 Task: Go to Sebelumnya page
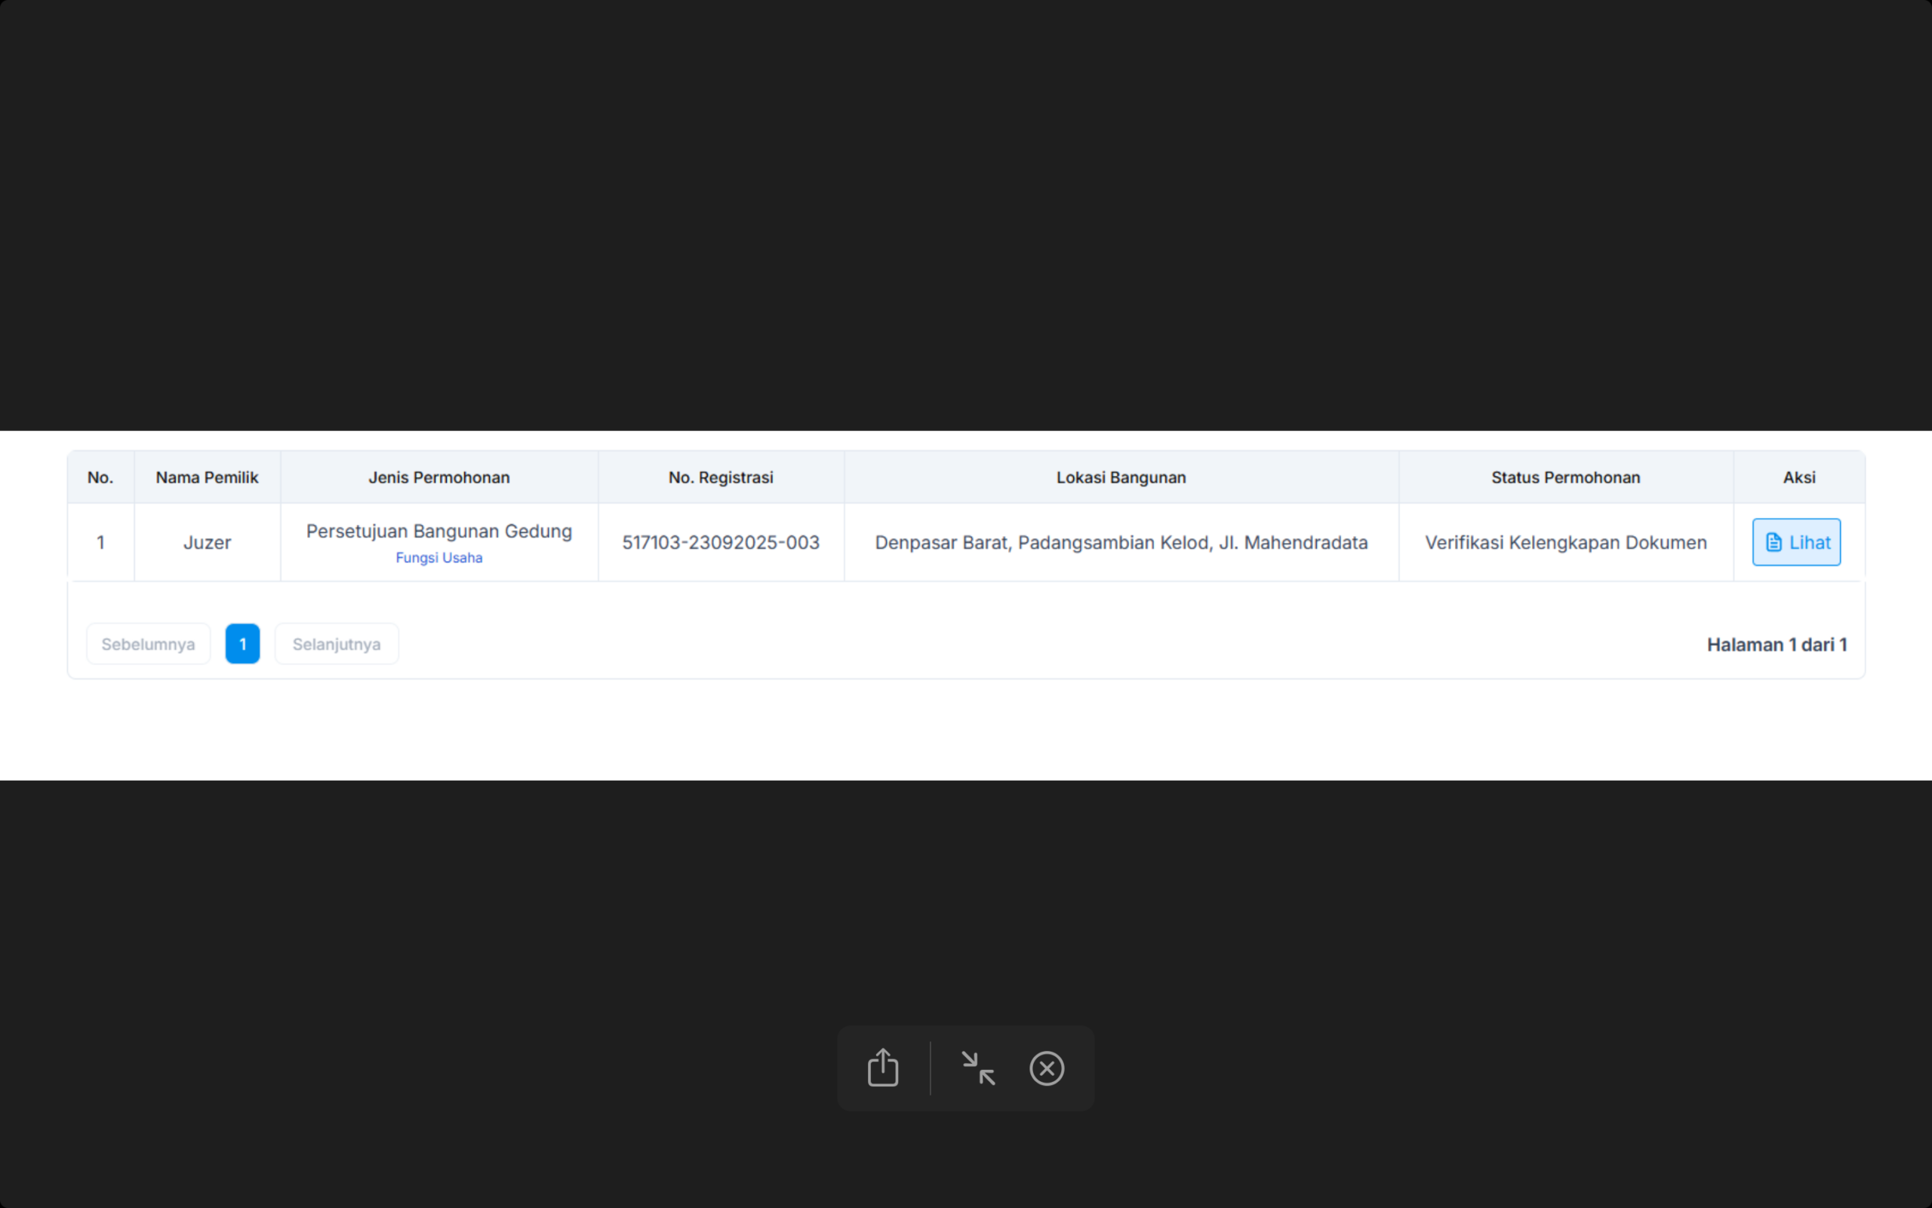pyautogui.click(x=149, y=644)
